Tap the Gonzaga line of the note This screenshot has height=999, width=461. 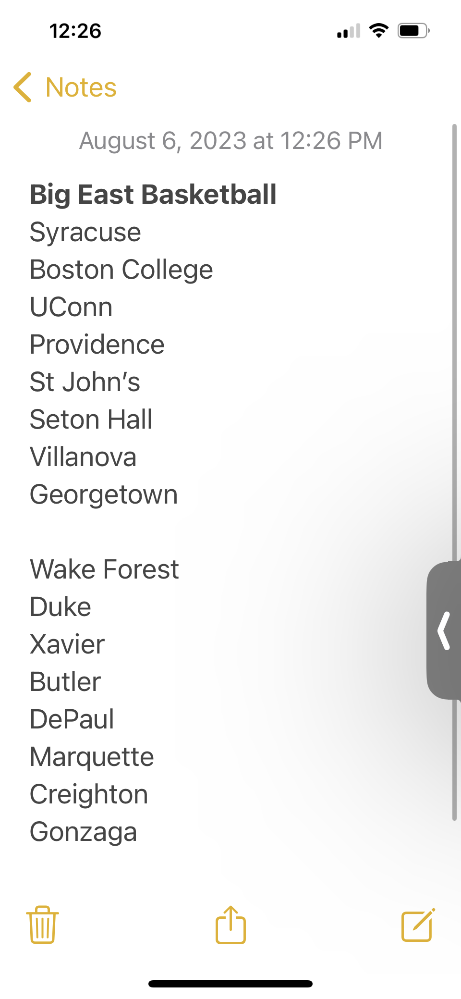[x=84, y=832]
